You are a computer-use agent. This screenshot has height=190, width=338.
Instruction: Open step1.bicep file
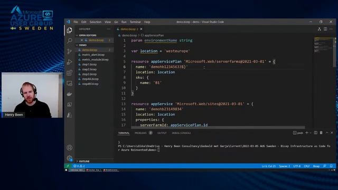89,64
